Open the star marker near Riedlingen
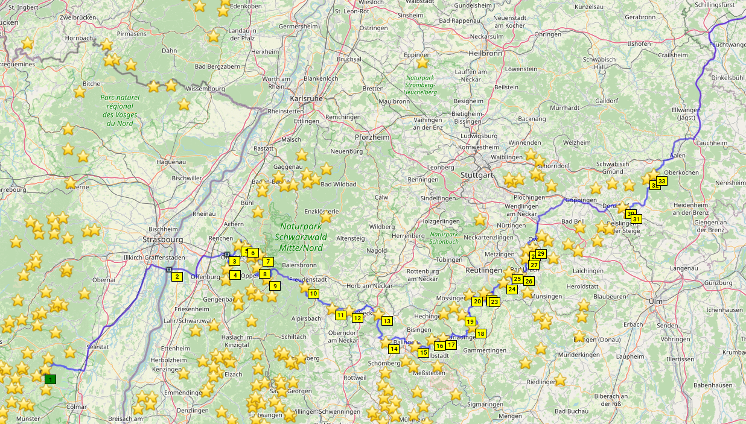The image size is (746, 424). tap(560, 380)
